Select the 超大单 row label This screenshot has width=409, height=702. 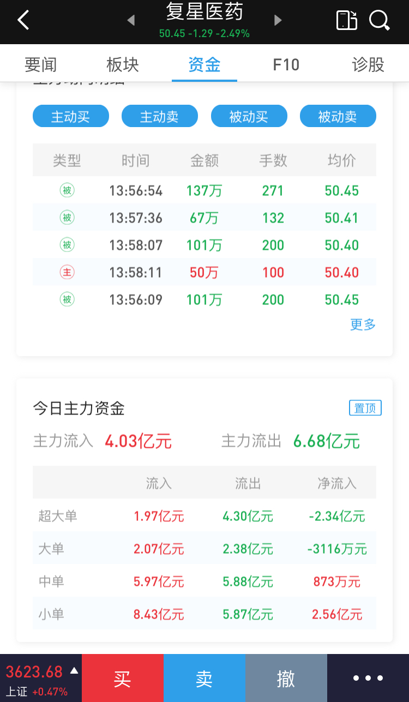pyautogui.click(x=58, y=515)
